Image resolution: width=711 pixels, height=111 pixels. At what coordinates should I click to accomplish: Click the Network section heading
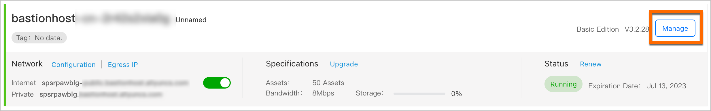click(x=27, y=64)
